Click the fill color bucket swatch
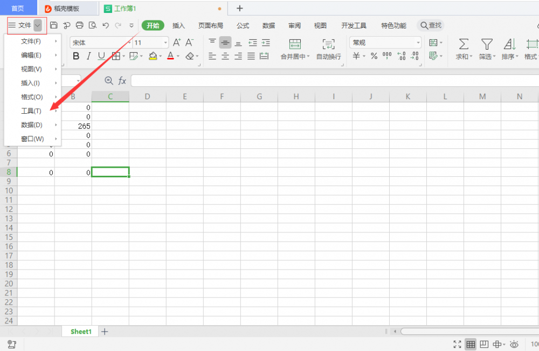539x351 pixels. coord(153,56)
